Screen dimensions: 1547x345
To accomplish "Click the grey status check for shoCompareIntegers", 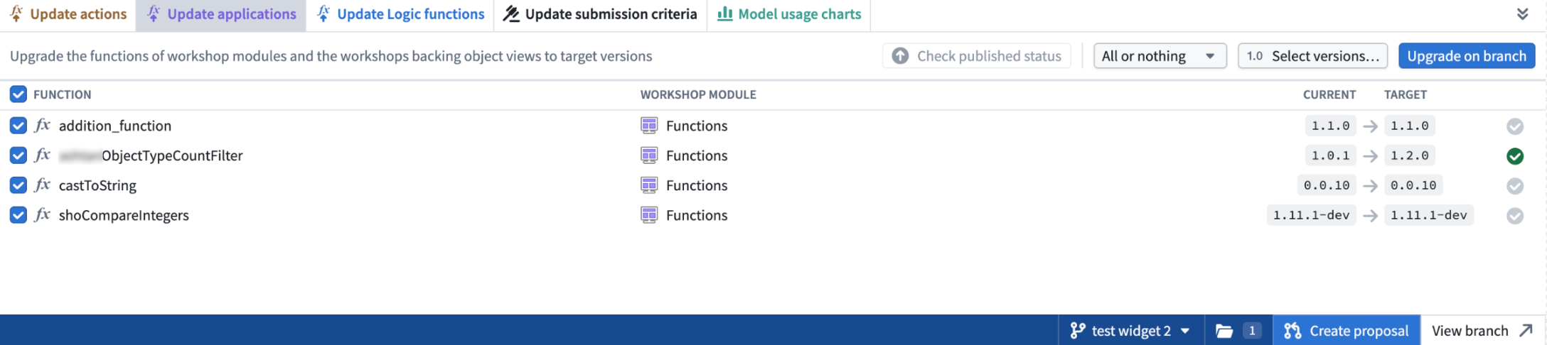I will point(1515,216).
